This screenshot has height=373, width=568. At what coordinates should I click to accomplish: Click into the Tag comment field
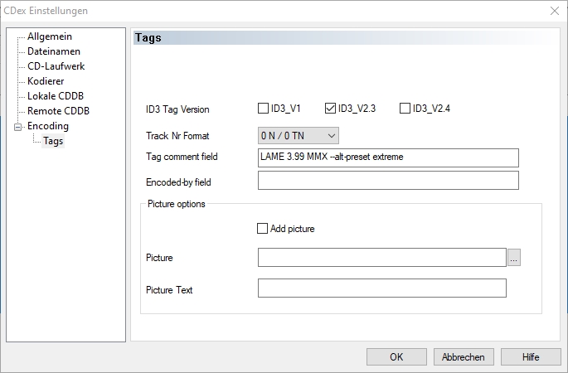pos(388,157)
